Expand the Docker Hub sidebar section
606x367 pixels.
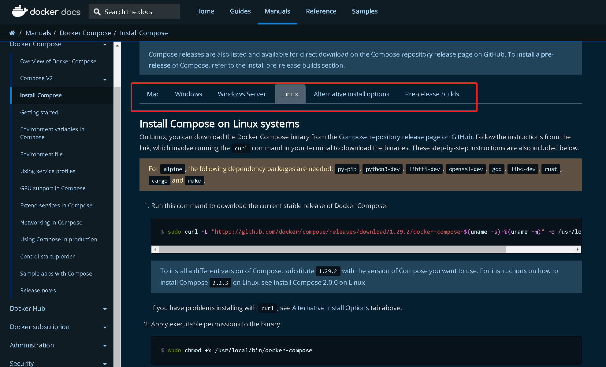pos(105,309)
